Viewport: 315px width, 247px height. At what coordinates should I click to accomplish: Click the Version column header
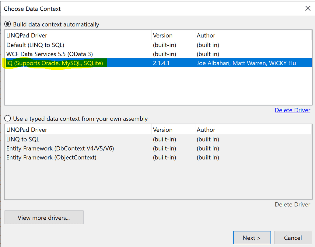tap(163, 35)
